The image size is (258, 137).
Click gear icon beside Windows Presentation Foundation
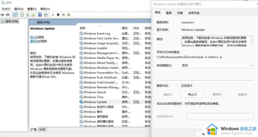pos(81,72)
